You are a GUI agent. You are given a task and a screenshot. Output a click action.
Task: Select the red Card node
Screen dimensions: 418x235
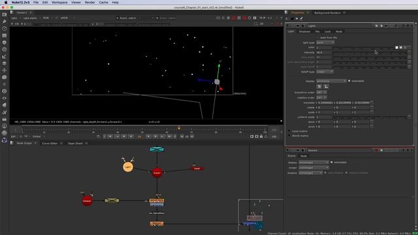[x=197, y=168]
